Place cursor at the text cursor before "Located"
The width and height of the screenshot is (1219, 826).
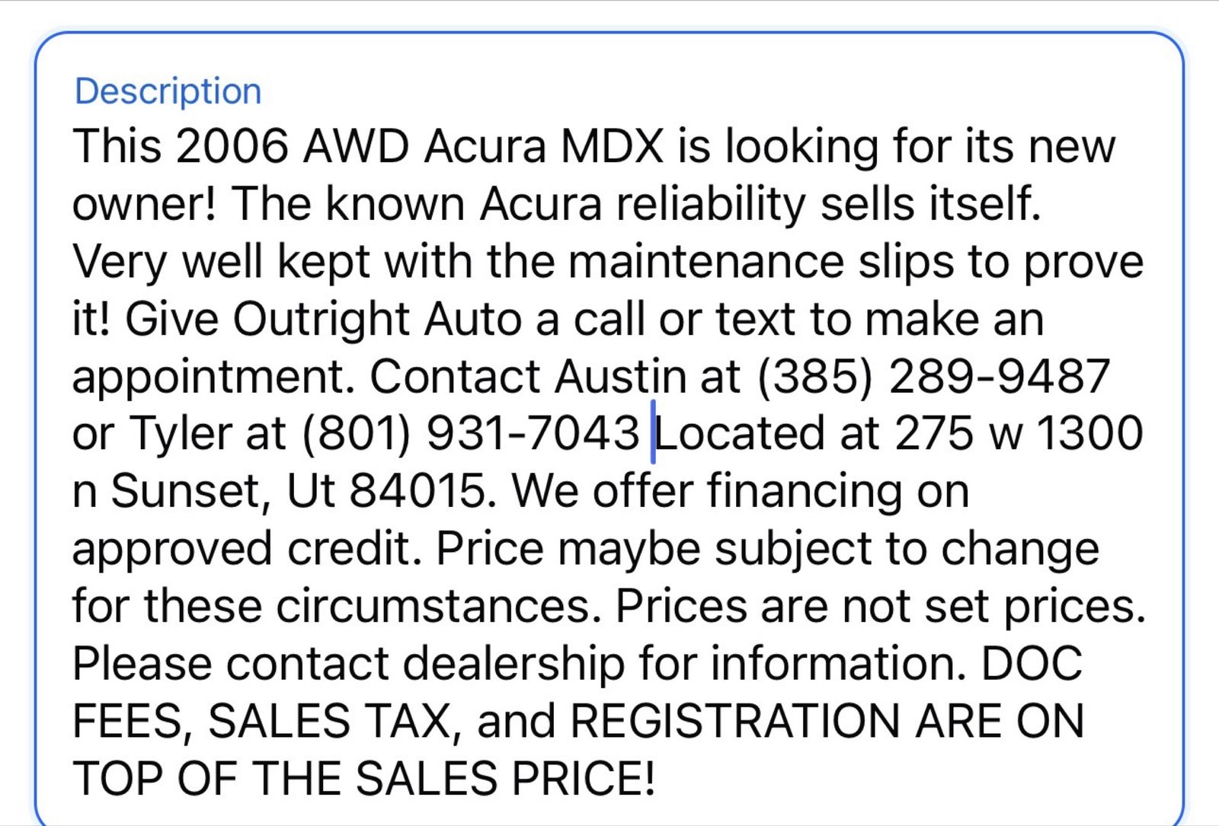click(653, 435)
